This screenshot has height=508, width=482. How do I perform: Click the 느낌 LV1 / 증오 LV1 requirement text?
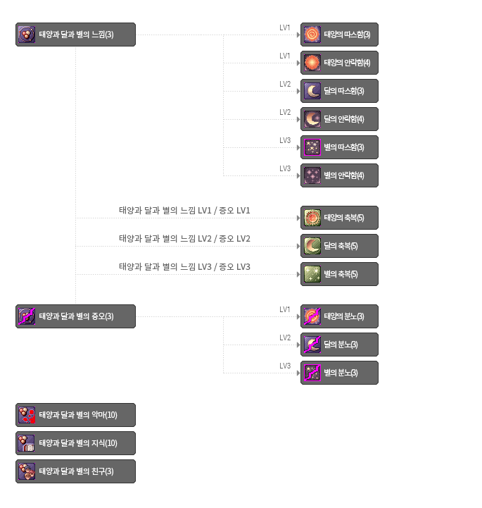pos(184,211)
